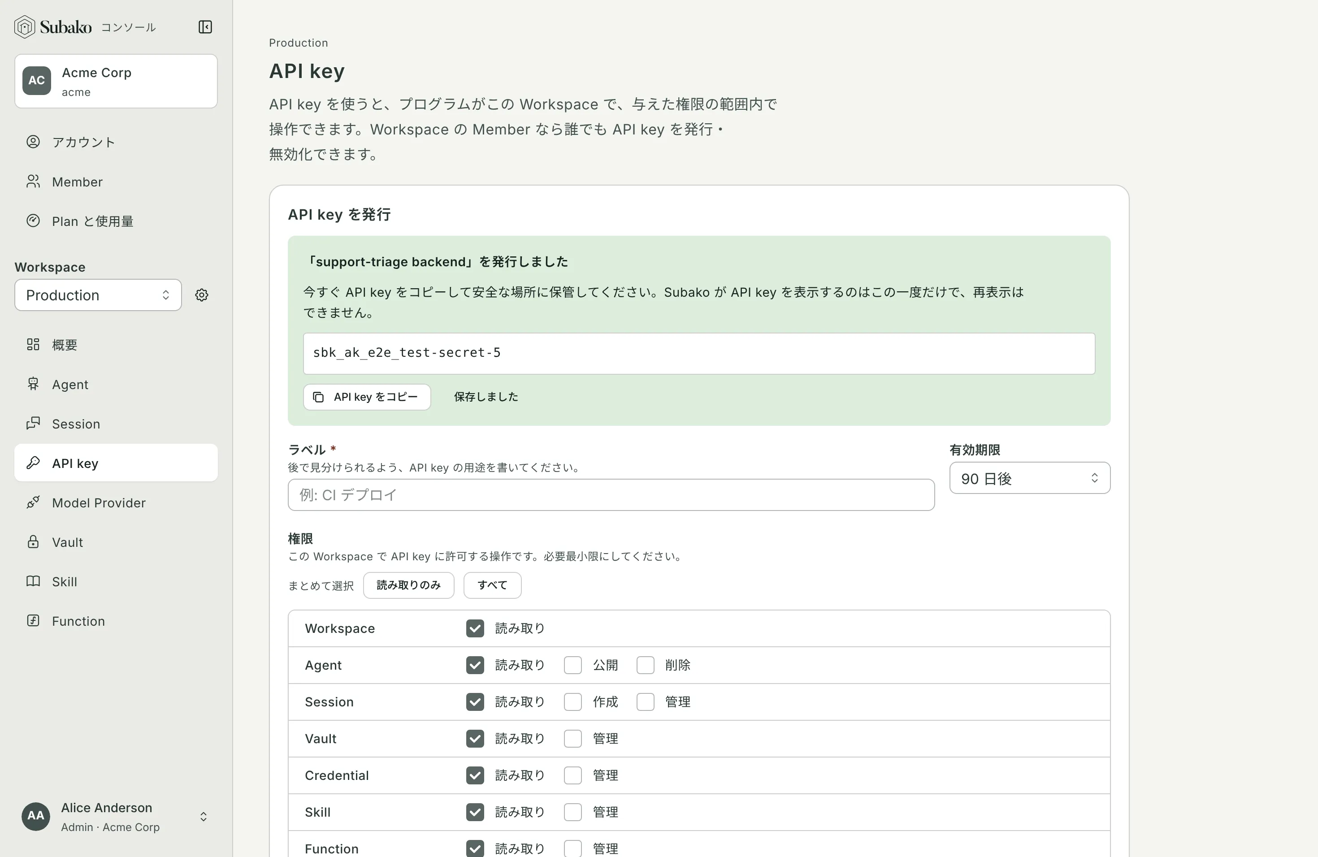Focus the ラベル input field
The width and height of the screenshot is (1318, 857).
pos(611,495)
